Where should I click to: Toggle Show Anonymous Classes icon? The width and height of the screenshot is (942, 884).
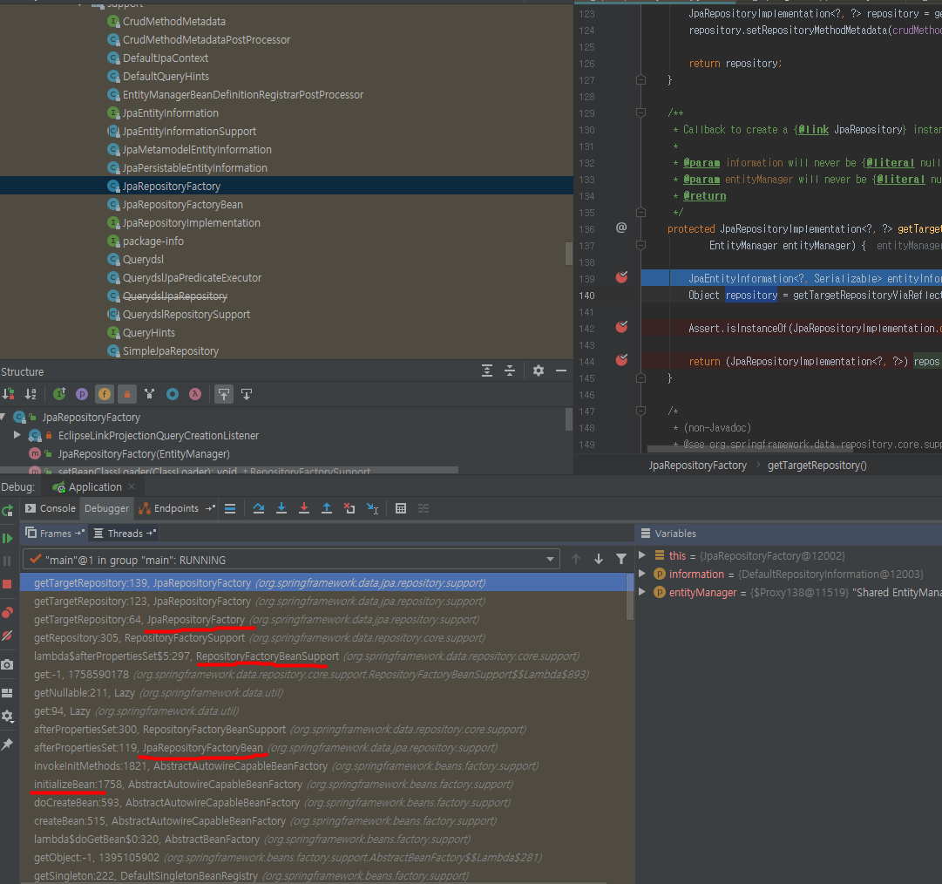173,394
